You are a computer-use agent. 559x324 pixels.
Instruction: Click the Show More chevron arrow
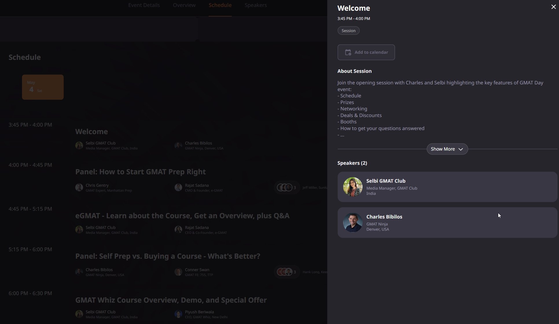click(461, 149)
